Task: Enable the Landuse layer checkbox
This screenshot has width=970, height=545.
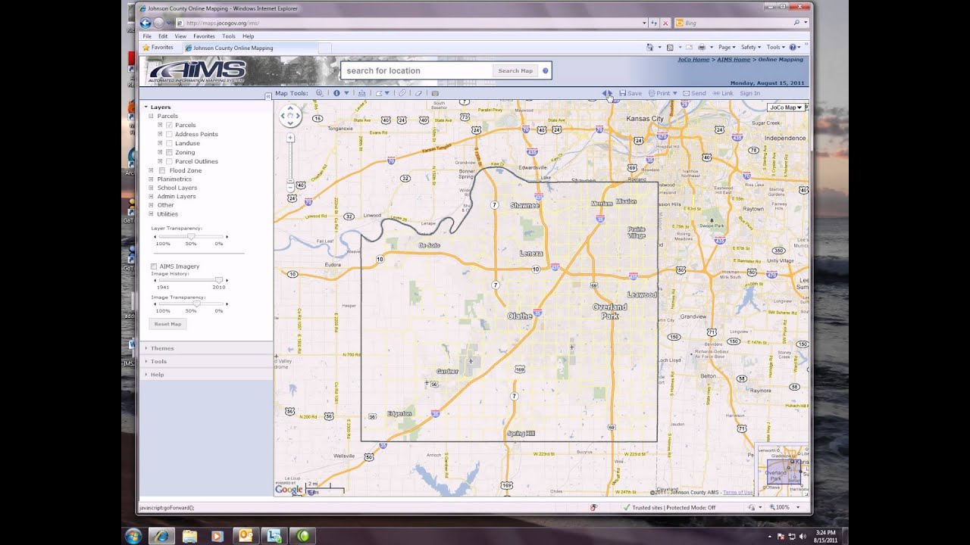Action: (169, 143)
